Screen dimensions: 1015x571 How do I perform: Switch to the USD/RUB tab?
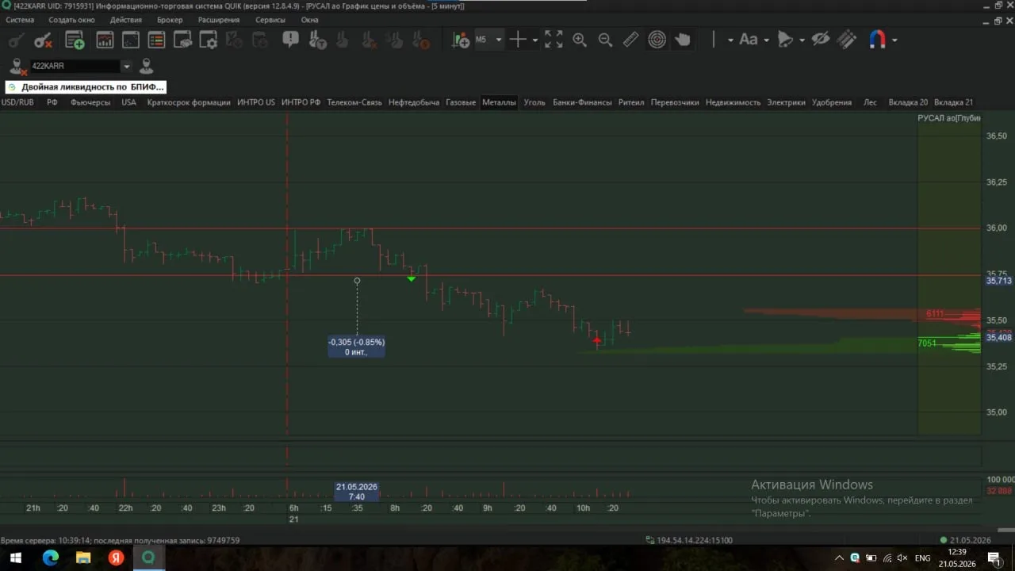click(17, 102)
